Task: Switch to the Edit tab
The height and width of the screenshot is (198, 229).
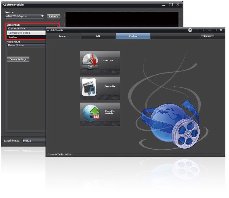Action: pos(98,36)
